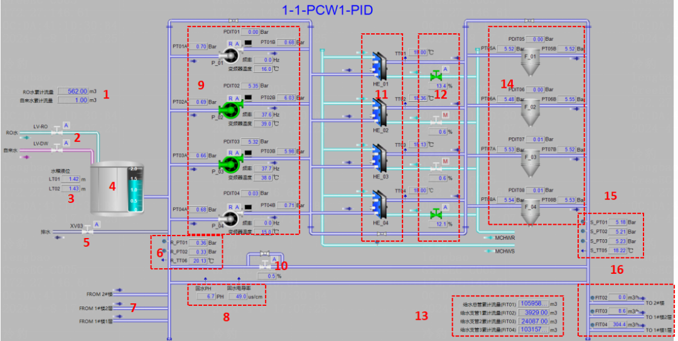Click the RO water total 562.00 value
Viewport: 678px width, 341px height.
click(73, 91)
